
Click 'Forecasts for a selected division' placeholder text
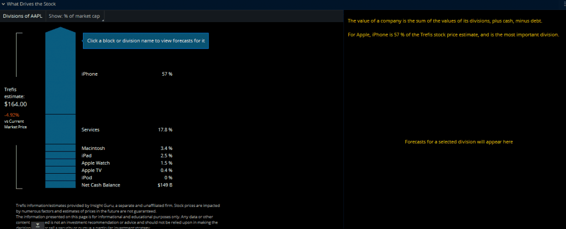click(459, 142)
